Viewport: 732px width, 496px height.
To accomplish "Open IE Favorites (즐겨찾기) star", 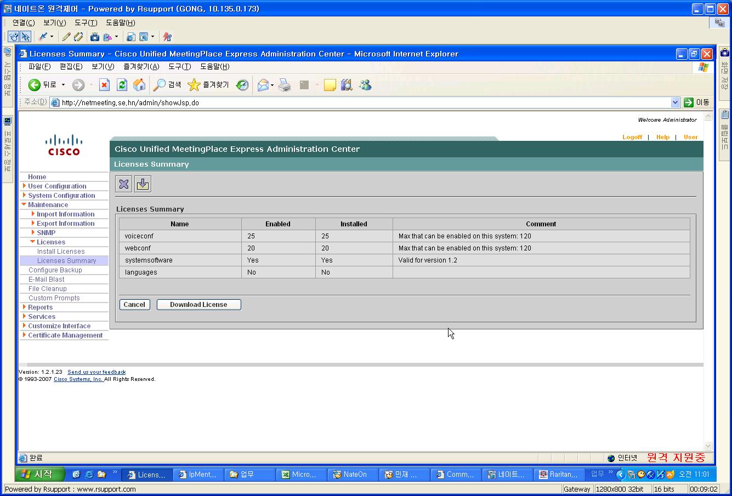I will click(194, 84).
